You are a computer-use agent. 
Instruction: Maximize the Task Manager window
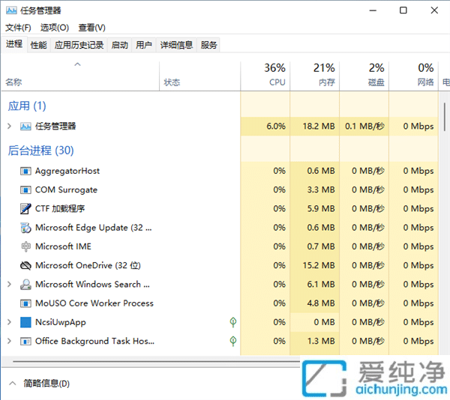403,10
